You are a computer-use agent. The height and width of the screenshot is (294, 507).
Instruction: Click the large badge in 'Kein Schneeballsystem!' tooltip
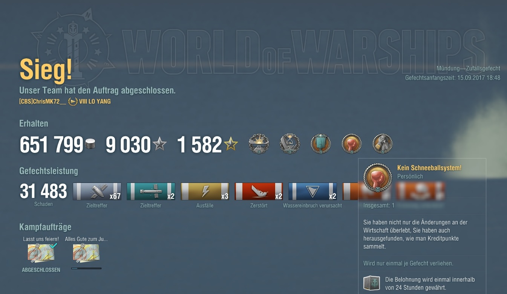[x=378, y=178]
